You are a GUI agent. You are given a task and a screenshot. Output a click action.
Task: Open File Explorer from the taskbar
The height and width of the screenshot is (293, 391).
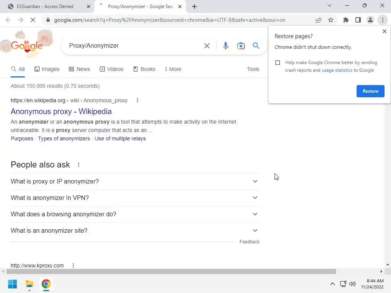click(x=29, y=284)
